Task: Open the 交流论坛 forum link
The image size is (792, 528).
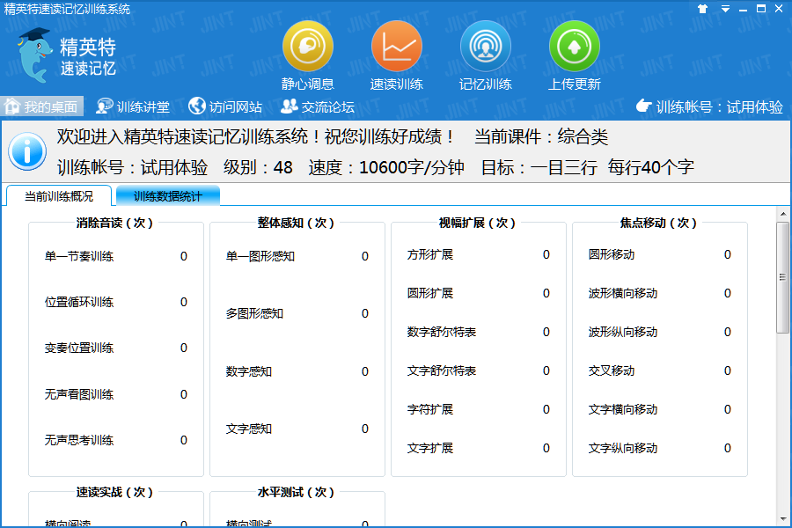Action: coord(318,106)
